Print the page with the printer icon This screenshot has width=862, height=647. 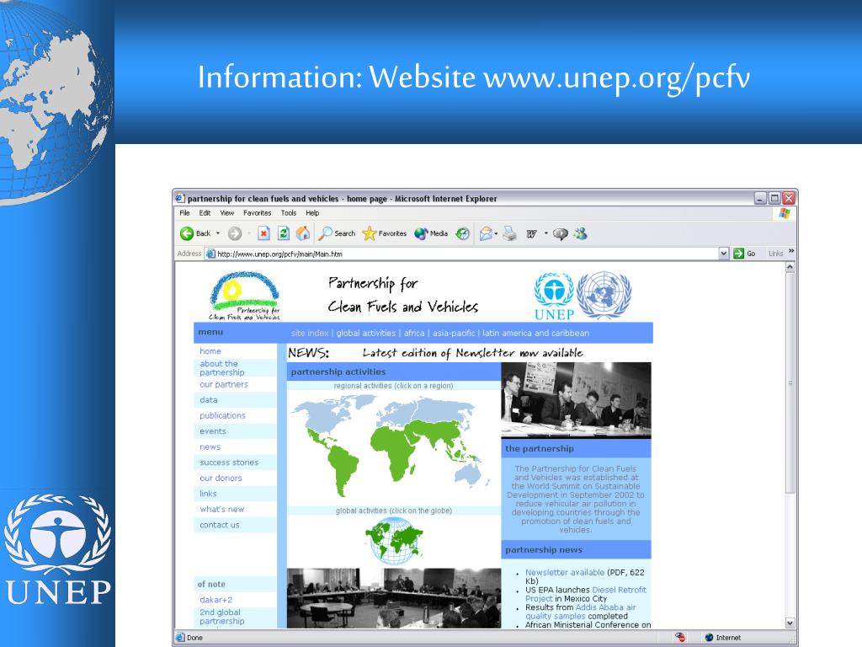[x=509, y=234]
